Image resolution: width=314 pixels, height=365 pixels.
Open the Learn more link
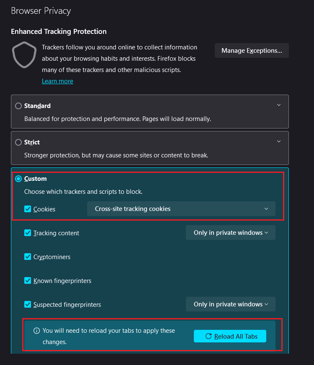[57, 81]
